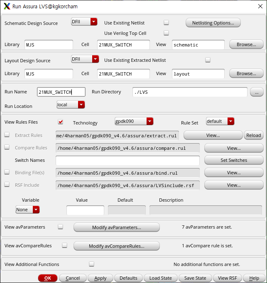
Task: View the Extract Rules file
Action: (x=213, y=135)
